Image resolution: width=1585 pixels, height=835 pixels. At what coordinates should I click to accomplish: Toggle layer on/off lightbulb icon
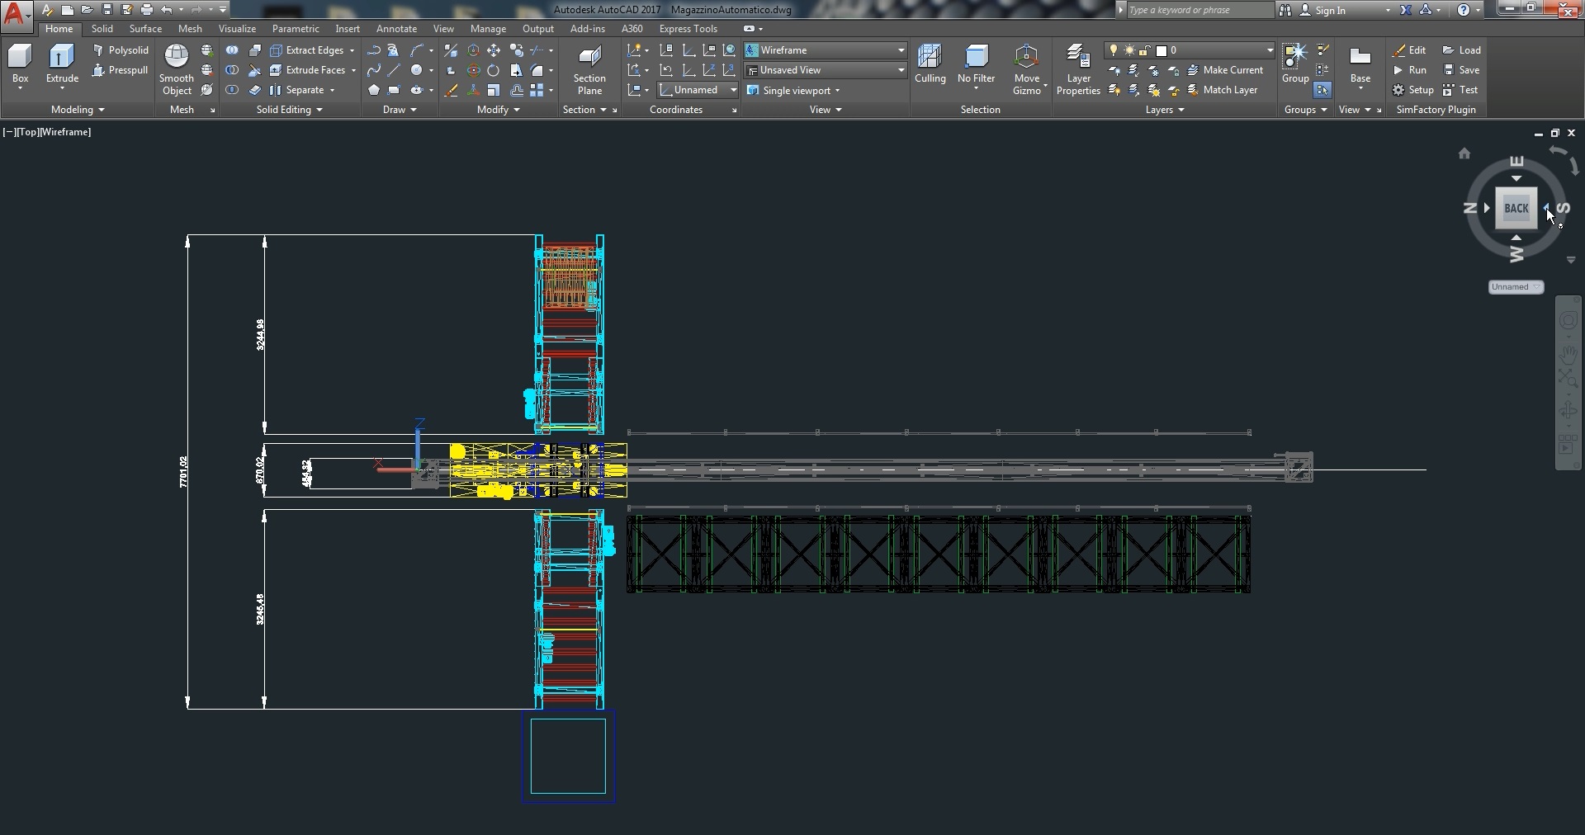(1114, 50)
